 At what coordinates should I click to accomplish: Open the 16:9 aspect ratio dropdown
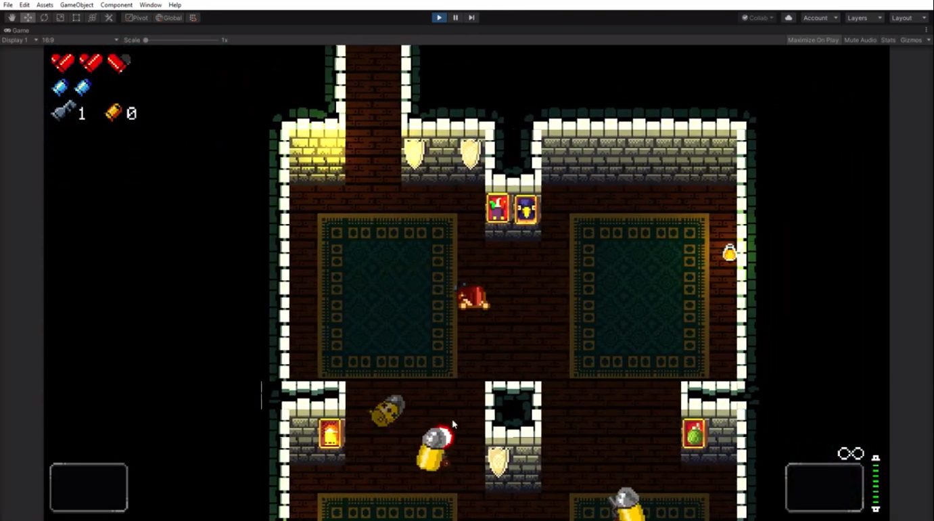80,40
